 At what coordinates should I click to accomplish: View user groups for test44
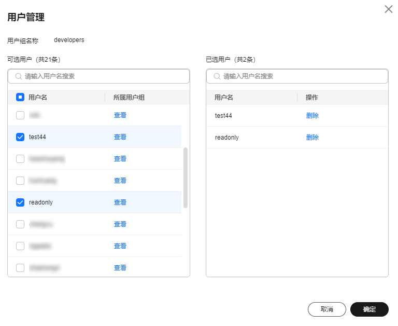coord(120,137)
